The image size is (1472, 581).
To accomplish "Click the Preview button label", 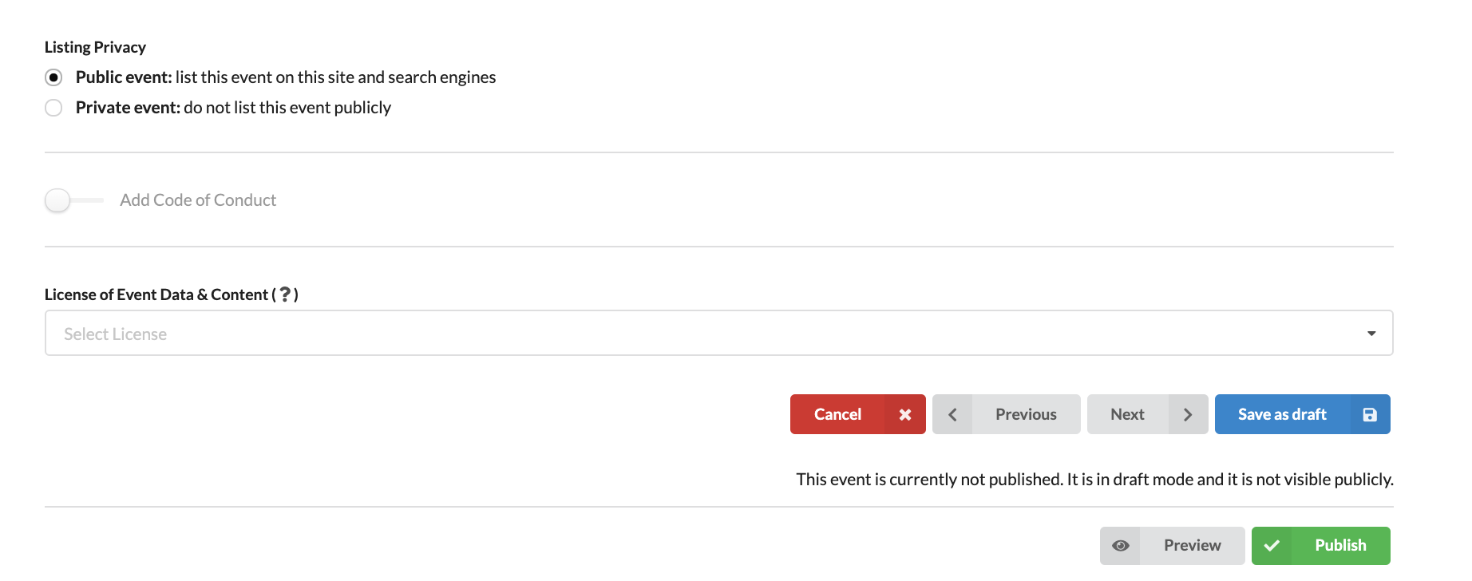I will (1193, 545).
